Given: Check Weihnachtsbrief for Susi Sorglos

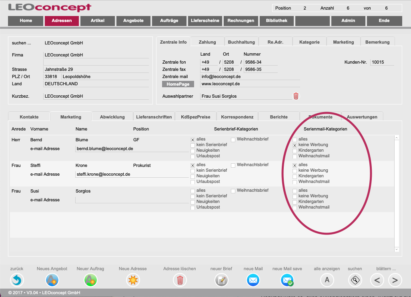Looking at the screenshot, I should click(x=233, y=191).
